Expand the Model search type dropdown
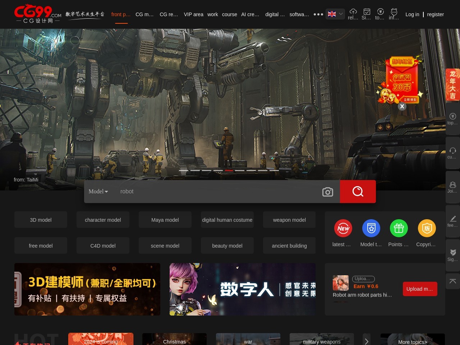The height and width of the screenshot is (345, 460). pos(98,192)
